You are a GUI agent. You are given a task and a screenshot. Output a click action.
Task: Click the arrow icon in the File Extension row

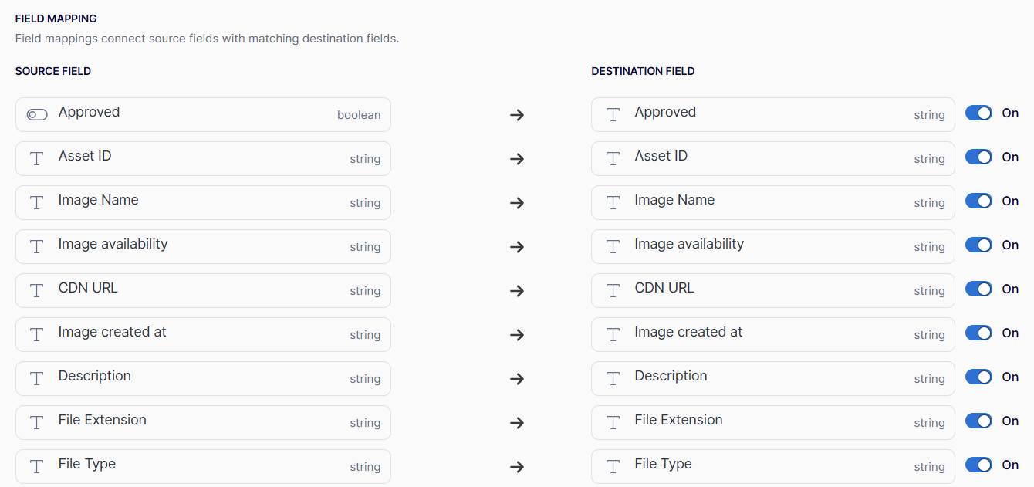517,423
